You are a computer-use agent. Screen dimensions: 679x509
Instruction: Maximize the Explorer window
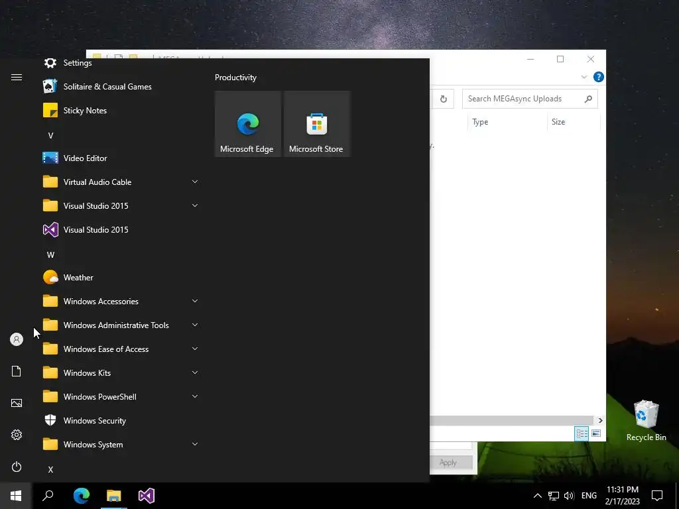560,59
